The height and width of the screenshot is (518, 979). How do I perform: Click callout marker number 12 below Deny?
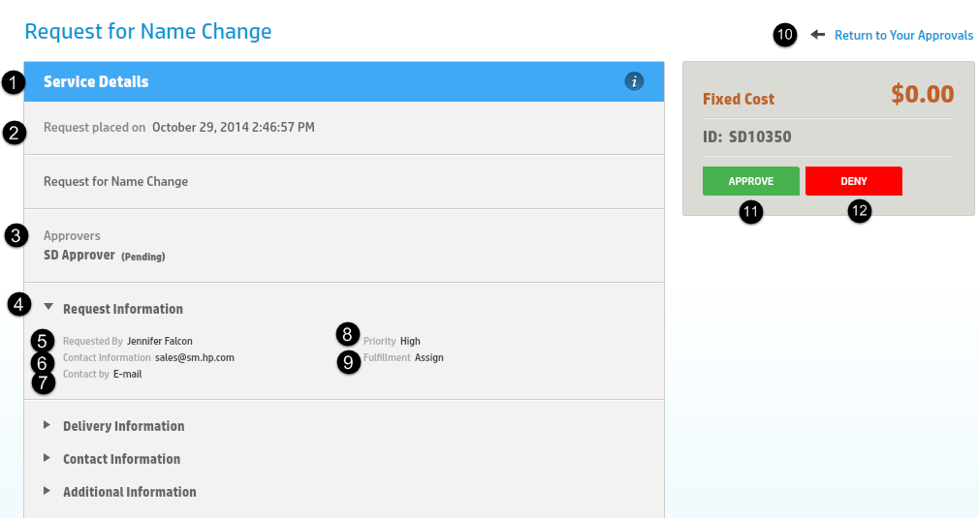pos(860,212)
